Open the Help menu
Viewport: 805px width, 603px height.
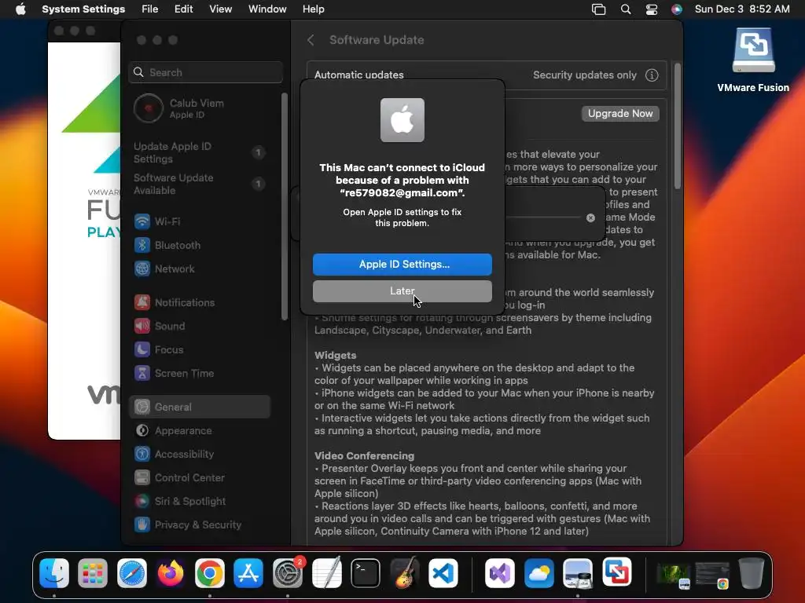[x=313, y=9]
